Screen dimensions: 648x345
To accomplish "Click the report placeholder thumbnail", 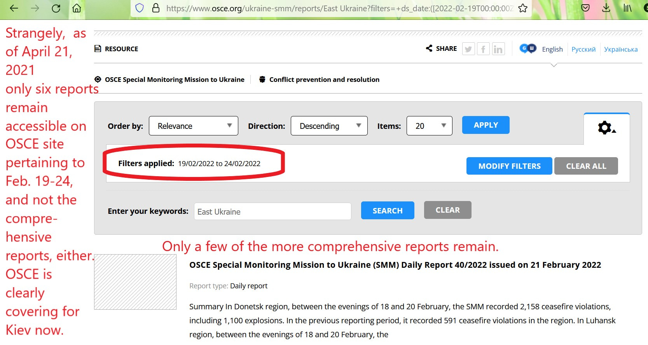I will [x=135, y=282].
